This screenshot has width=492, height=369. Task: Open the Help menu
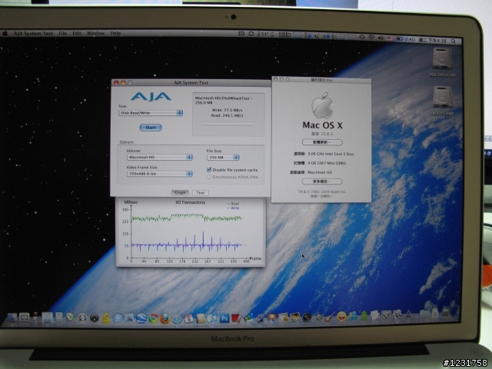pyautogui.click(x=115, y=33)
